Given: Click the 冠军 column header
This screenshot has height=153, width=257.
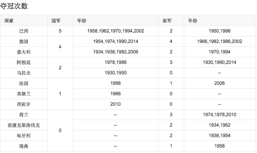Looking at the screenshot, I should (x=60, y=21).
